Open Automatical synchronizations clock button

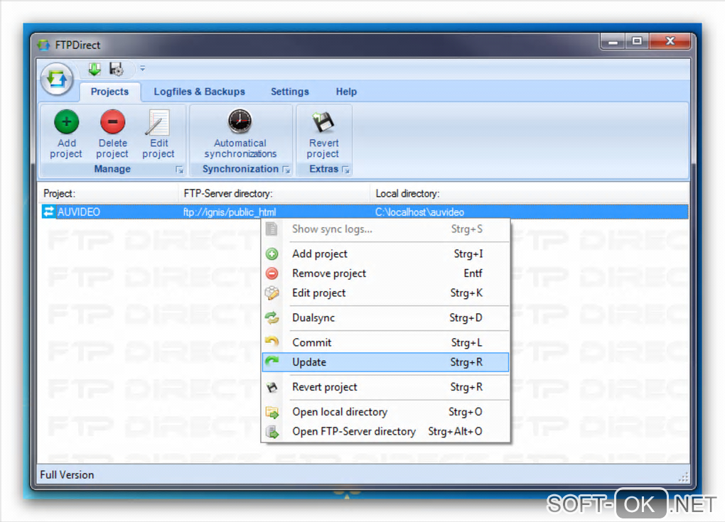point(240,134)
